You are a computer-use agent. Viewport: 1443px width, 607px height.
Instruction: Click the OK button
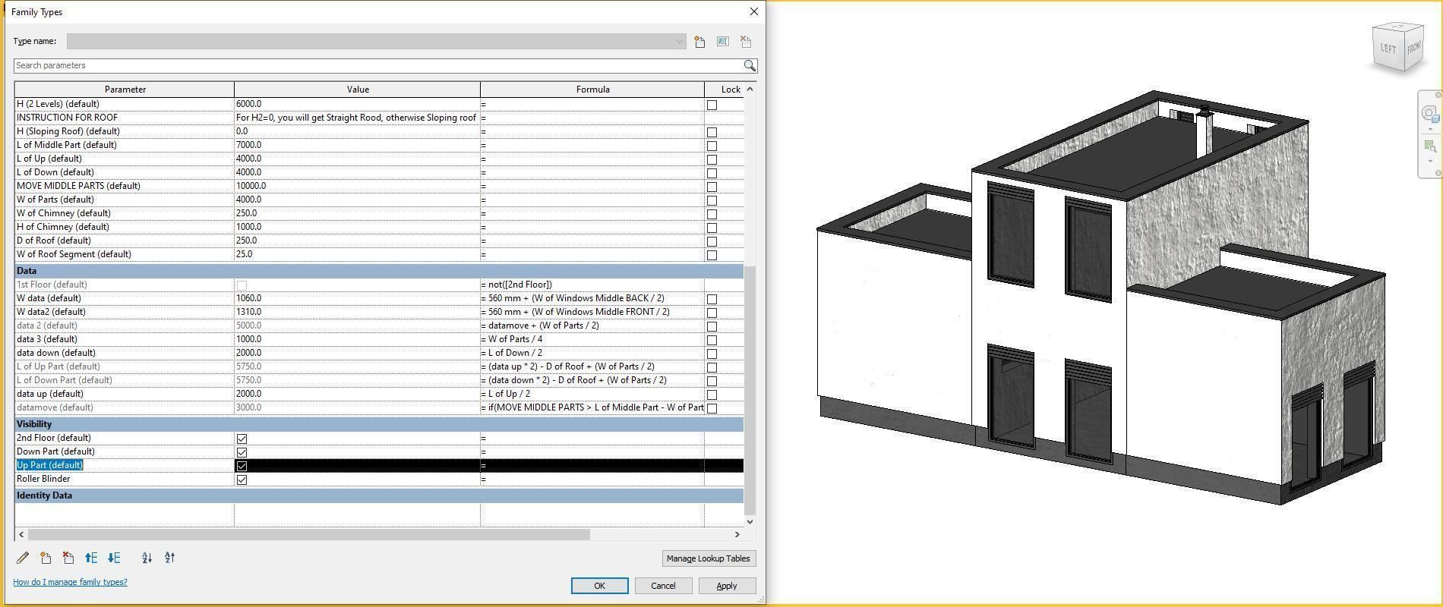[x=599, y=586]
